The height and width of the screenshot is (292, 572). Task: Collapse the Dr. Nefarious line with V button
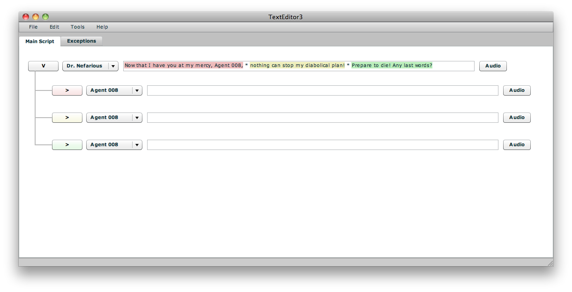coord(44,66)
